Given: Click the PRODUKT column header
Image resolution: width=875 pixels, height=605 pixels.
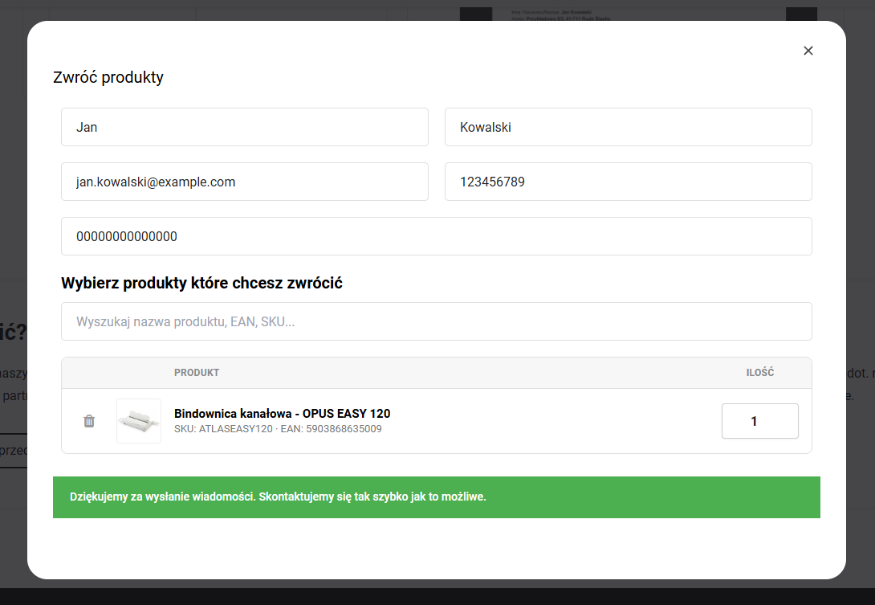Looking at the screenshot, I should (197, 373).
